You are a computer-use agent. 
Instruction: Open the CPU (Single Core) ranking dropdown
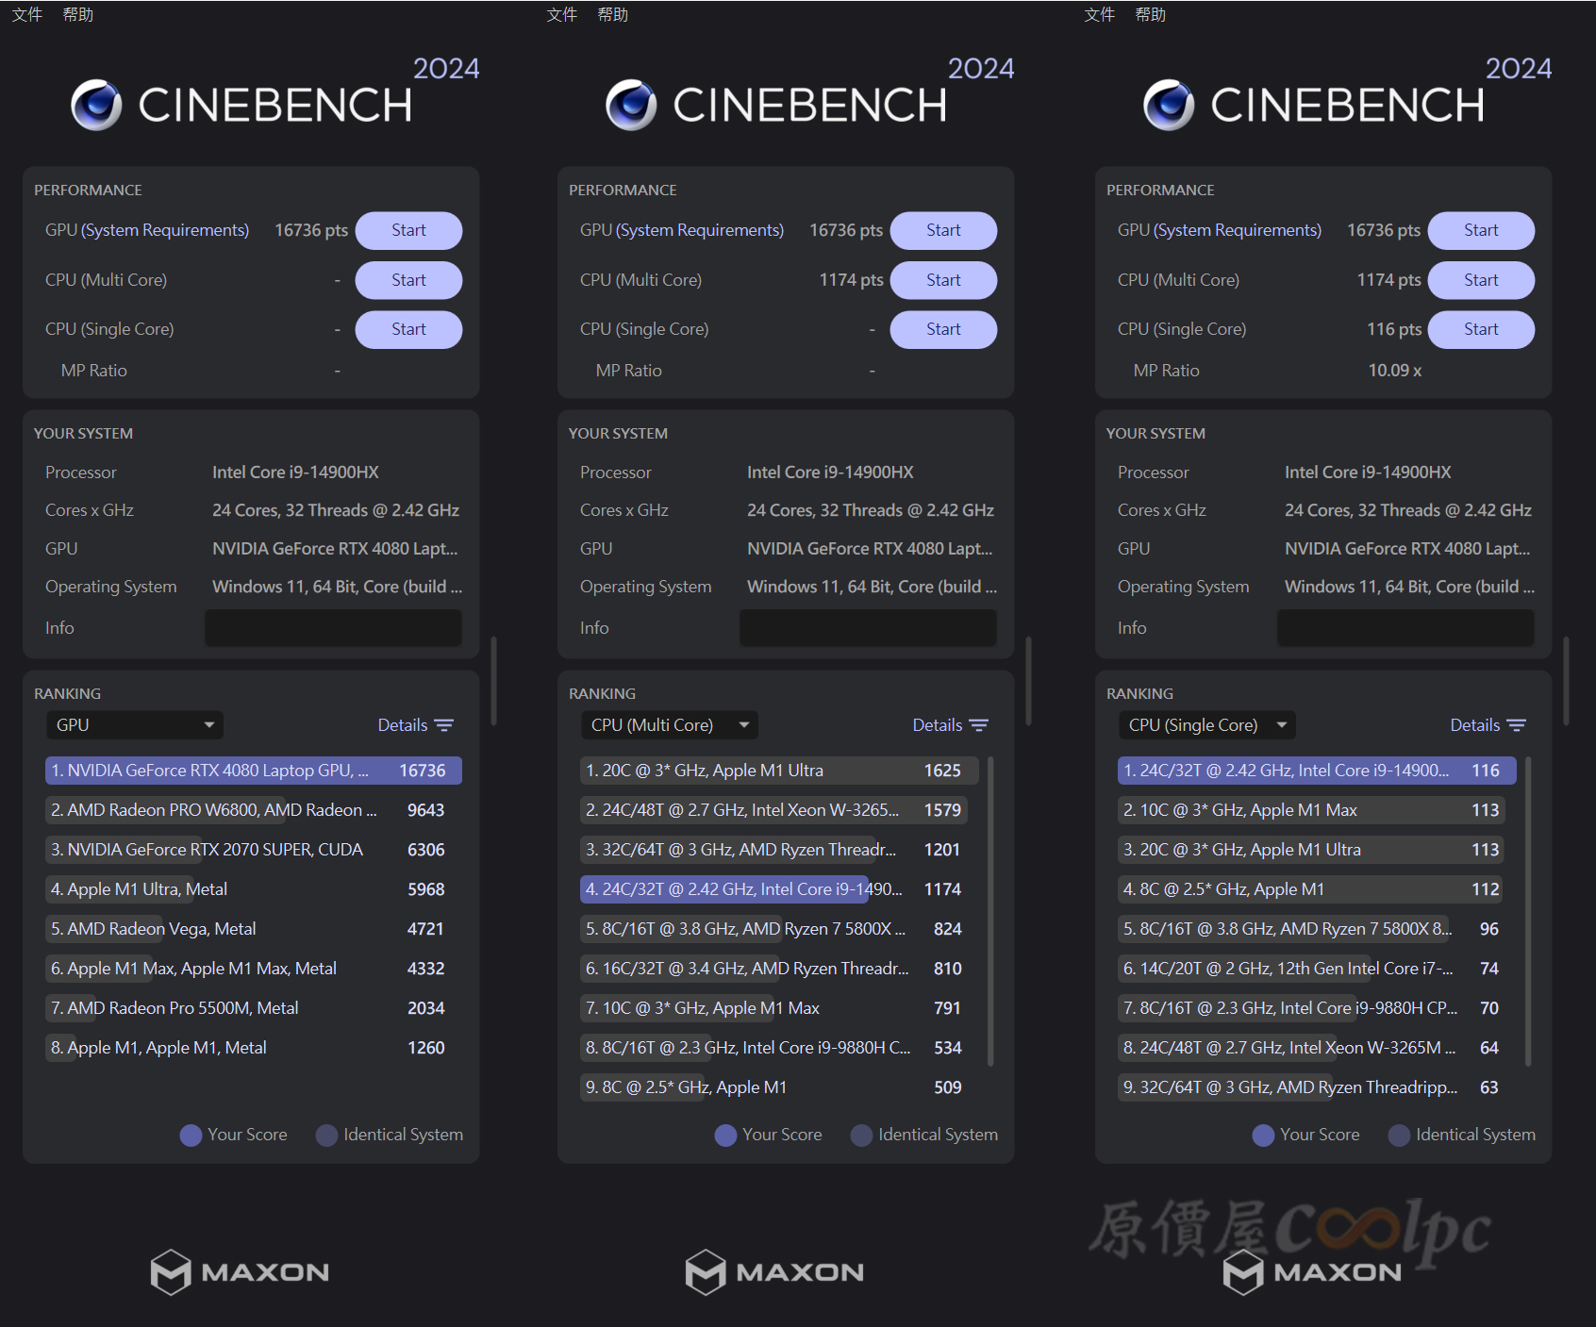point(1207,725)
